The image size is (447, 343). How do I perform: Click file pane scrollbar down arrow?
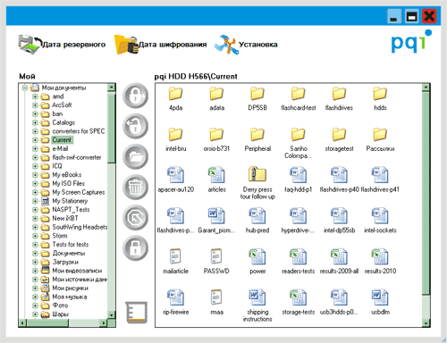(x=426, y=323)
